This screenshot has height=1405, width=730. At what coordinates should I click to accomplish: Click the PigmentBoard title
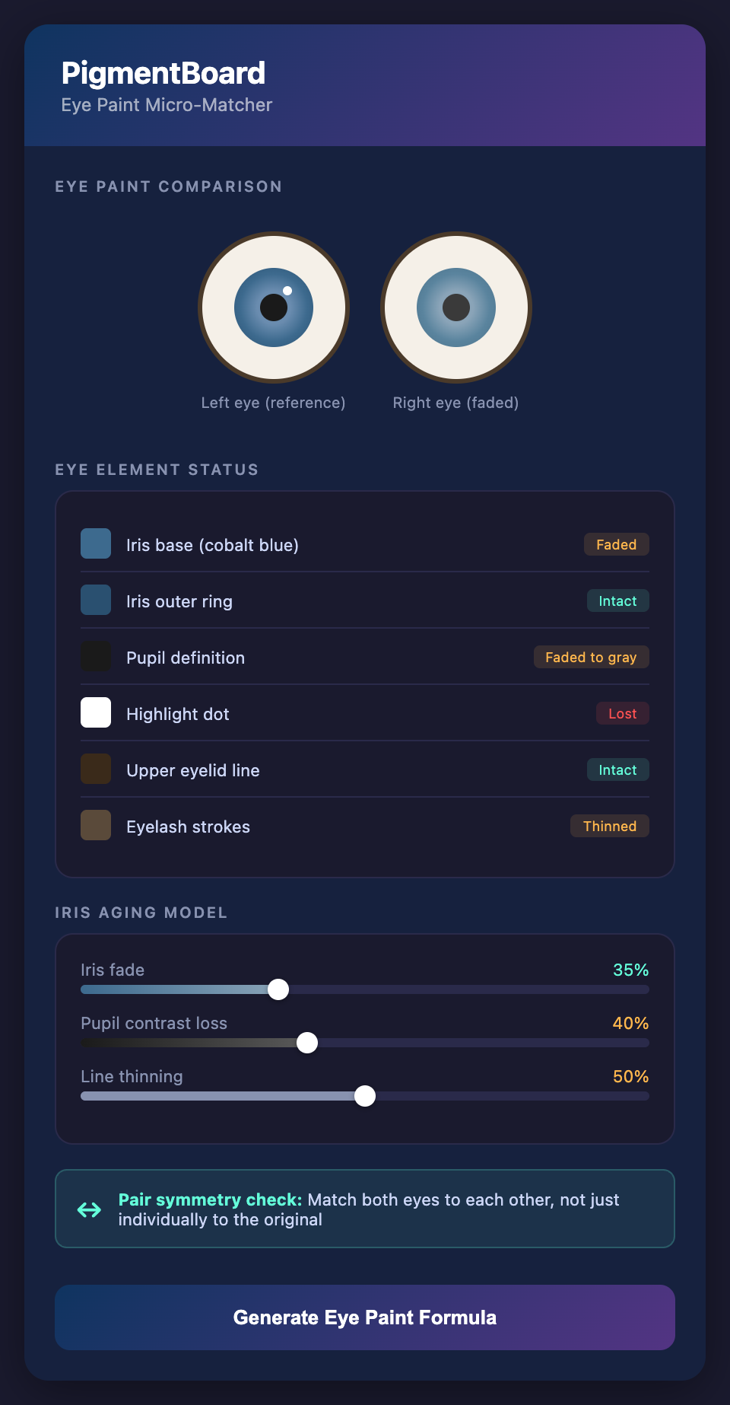tap(163, 73)
